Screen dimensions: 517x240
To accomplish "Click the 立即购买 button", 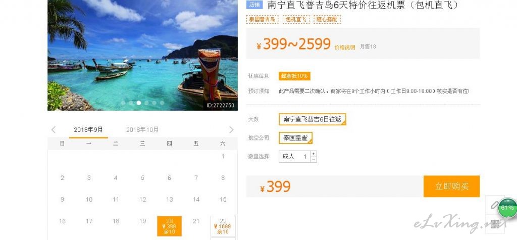I will [x=451, y=186].
